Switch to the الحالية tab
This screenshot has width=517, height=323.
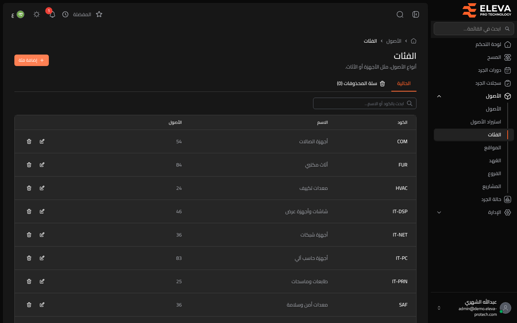coord(404,83)
